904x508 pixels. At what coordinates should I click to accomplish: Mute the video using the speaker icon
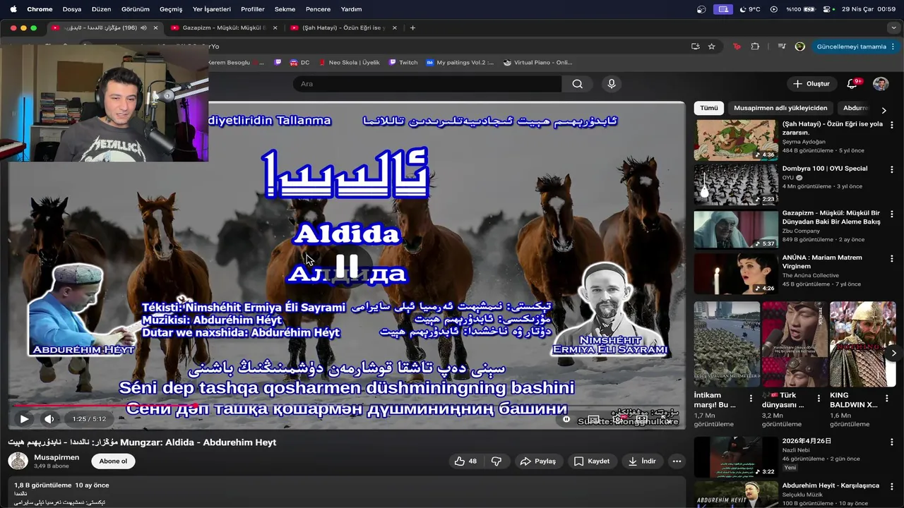(49, 418)
